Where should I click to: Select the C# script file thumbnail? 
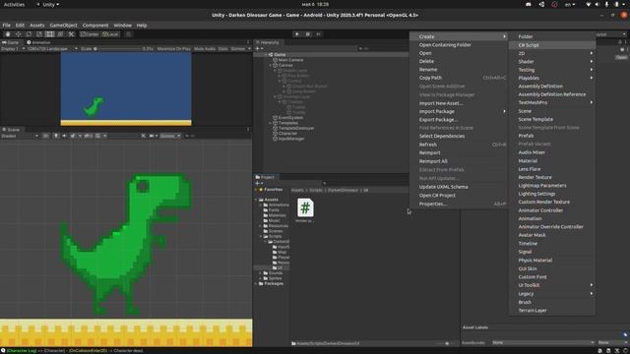coord(305,207)
